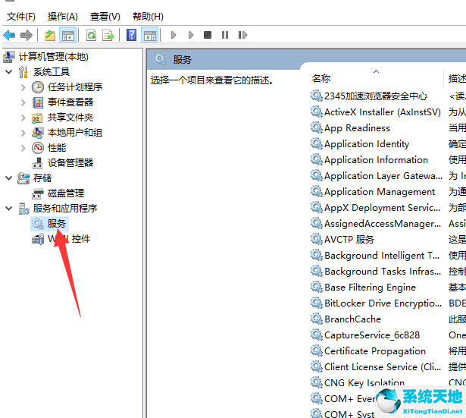
Task: Click the second Start Service play icon
Action: pos(191,35)
